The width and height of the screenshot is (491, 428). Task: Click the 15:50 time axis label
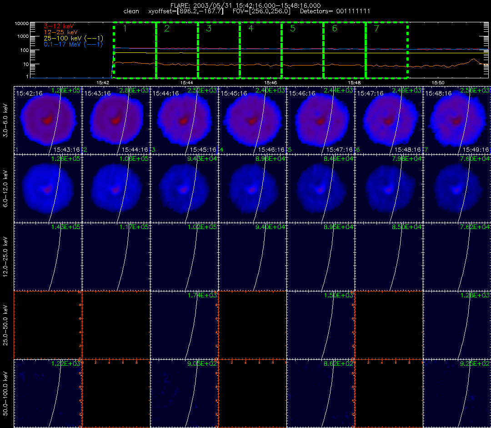[x=438, y=83]
